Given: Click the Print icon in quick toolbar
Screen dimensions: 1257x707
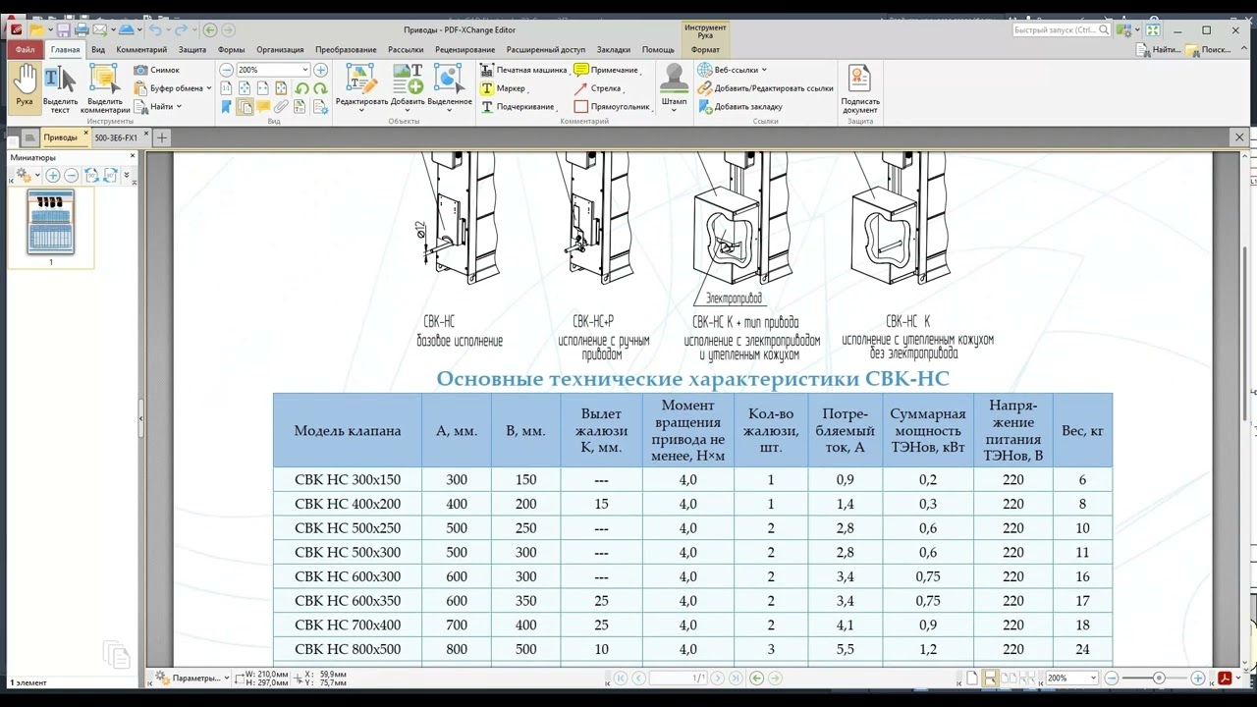Looking at the screenshot, I should [x=81, y=30].
